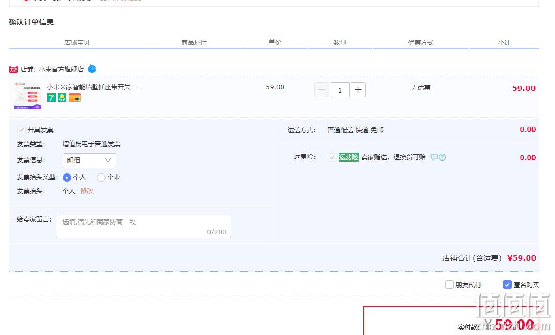Click the red subtotal 59.00 in the 小计 column
This screenshot has width=555, height=335.
click(524, 88)
